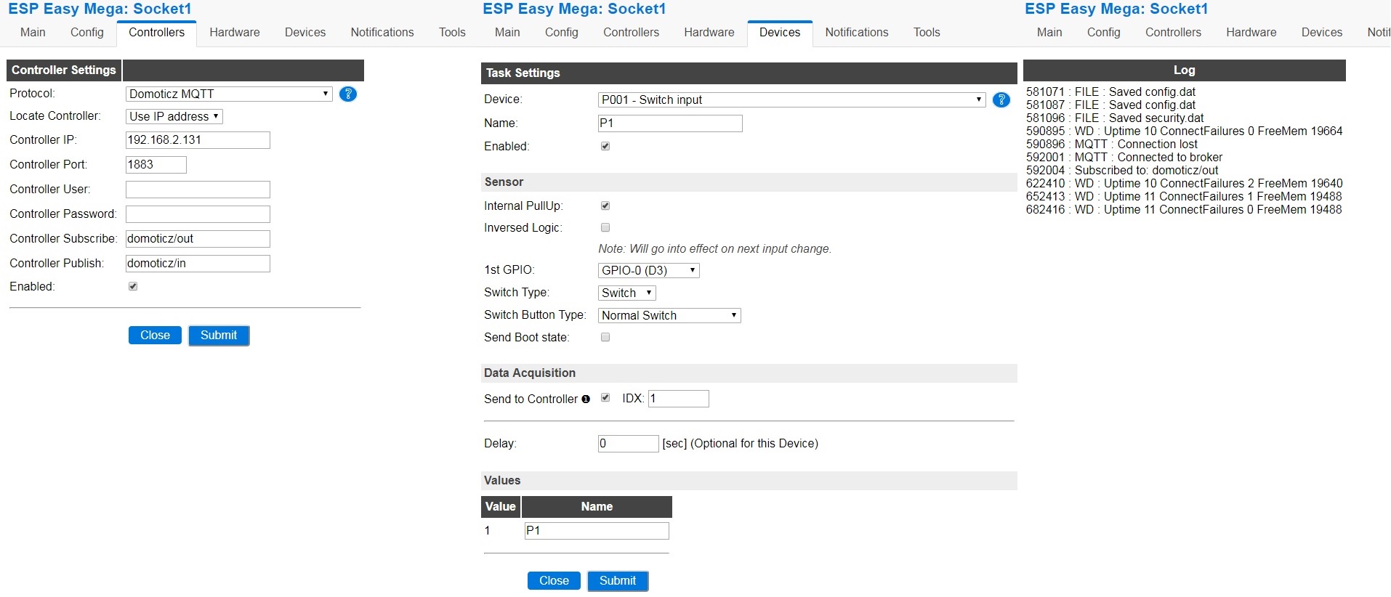Click log line 'MQTT : Connected to broker'
This screenshot has height=597, width=1391.
click(x=1124, y=157)
